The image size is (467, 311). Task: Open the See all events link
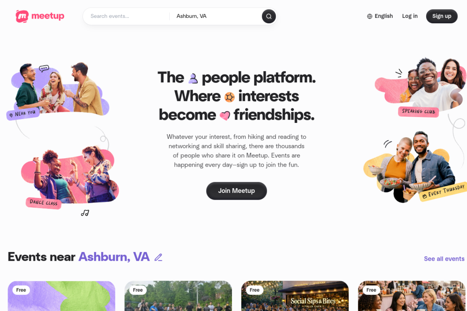click(x=444, y=258)
